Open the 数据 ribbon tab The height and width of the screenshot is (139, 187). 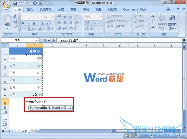click(x=74, y=9)
